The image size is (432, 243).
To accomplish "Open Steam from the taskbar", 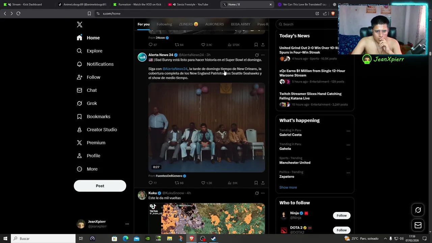I will (214, 239).
